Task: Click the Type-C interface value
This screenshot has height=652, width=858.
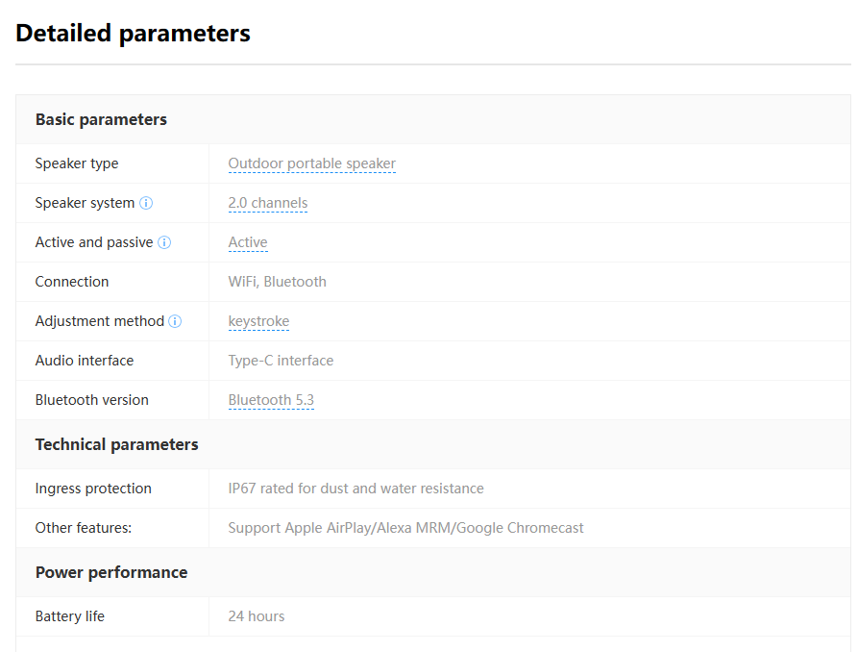Action: tap(281, 361)
